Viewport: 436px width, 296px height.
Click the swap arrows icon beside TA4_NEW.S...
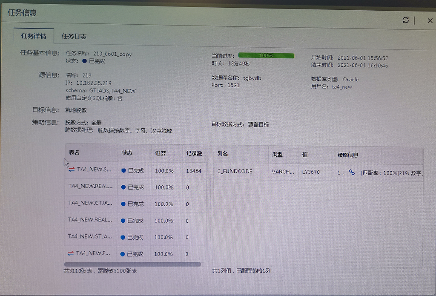(72, 170)
